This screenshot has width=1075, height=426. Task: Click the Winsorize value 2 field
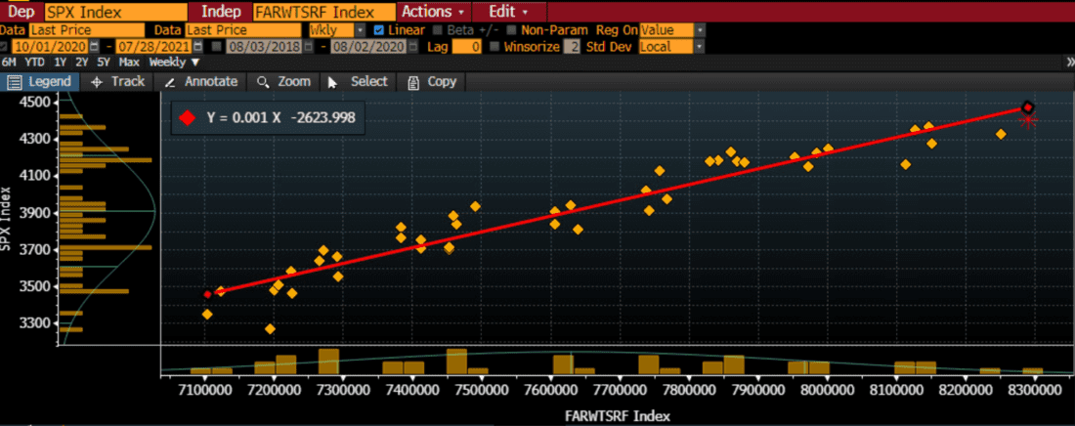tap(571, 47)
